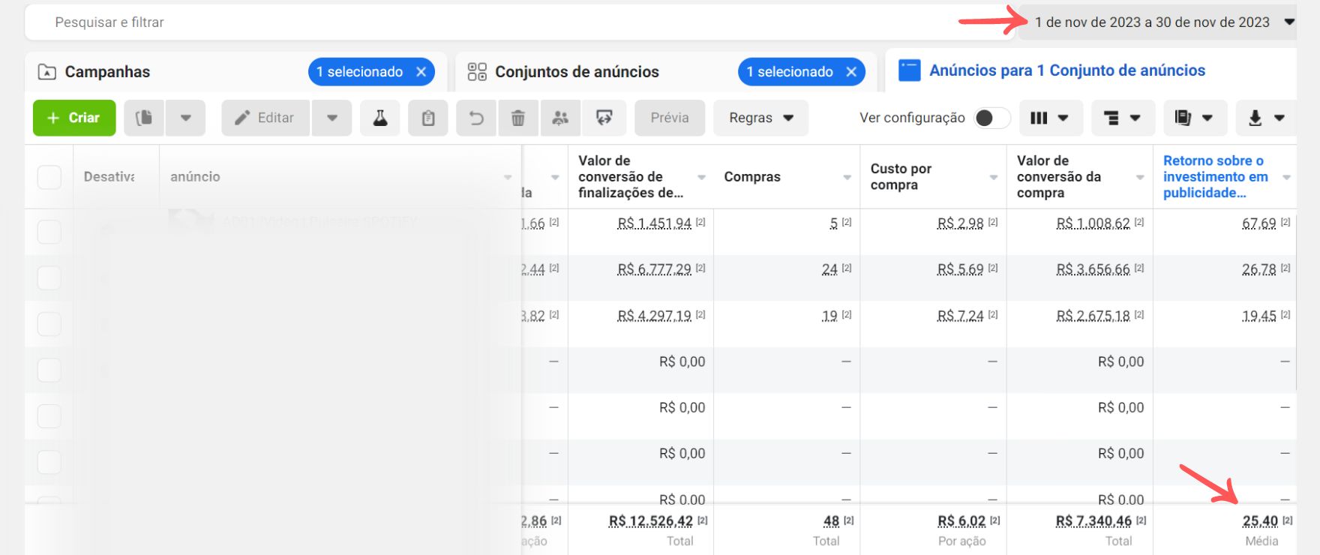This screenshot has width=1320, height=555.
Task: Expand the Regras dropdown
Action: pos(760,118)
